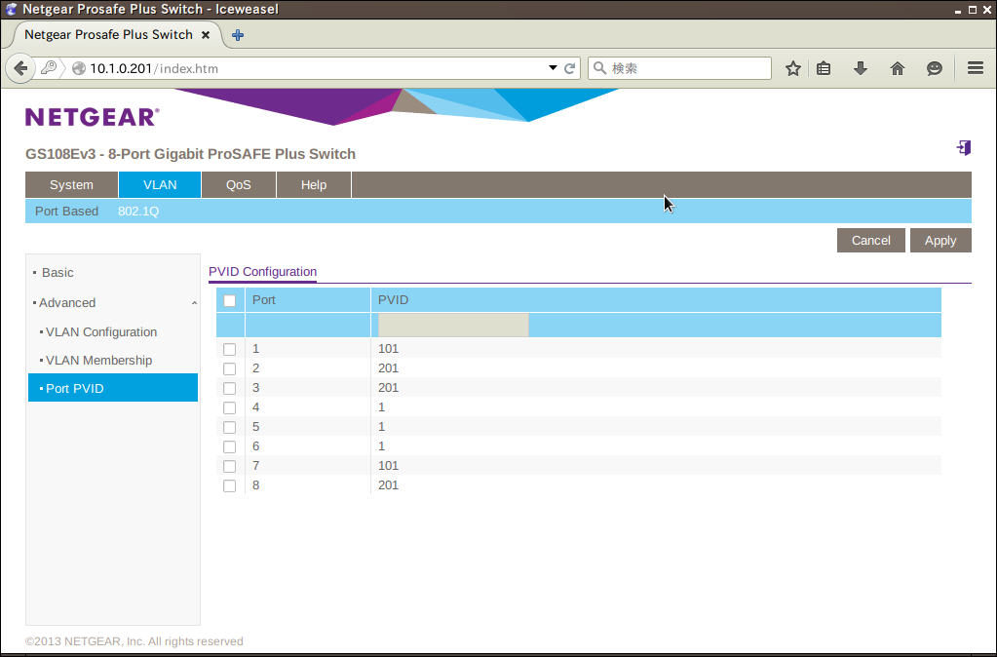Open the QoS menu tab
Screen dimensions: 997x657
point(239,184)
